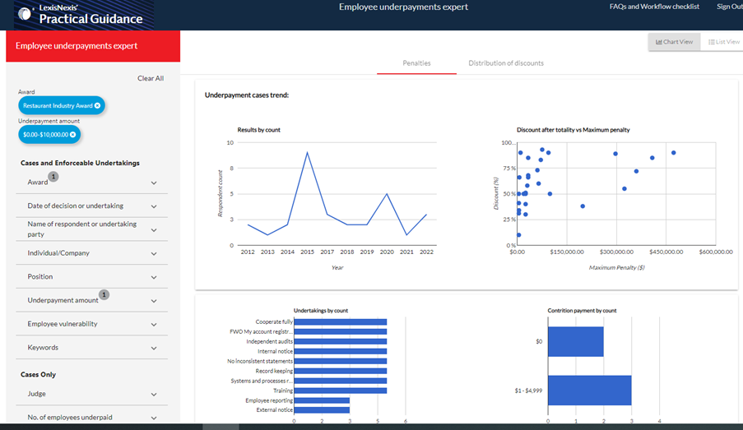The height and width of the screenshot is (430, 743).
Task: Click the 2020 point on line chart
Action: (x=387, y=194)
